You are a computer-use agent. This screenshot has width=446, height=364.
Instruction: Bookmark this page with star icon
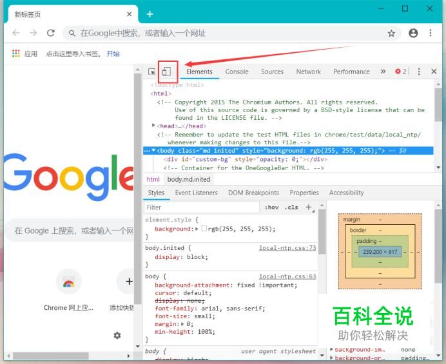(x=391, y=34)
